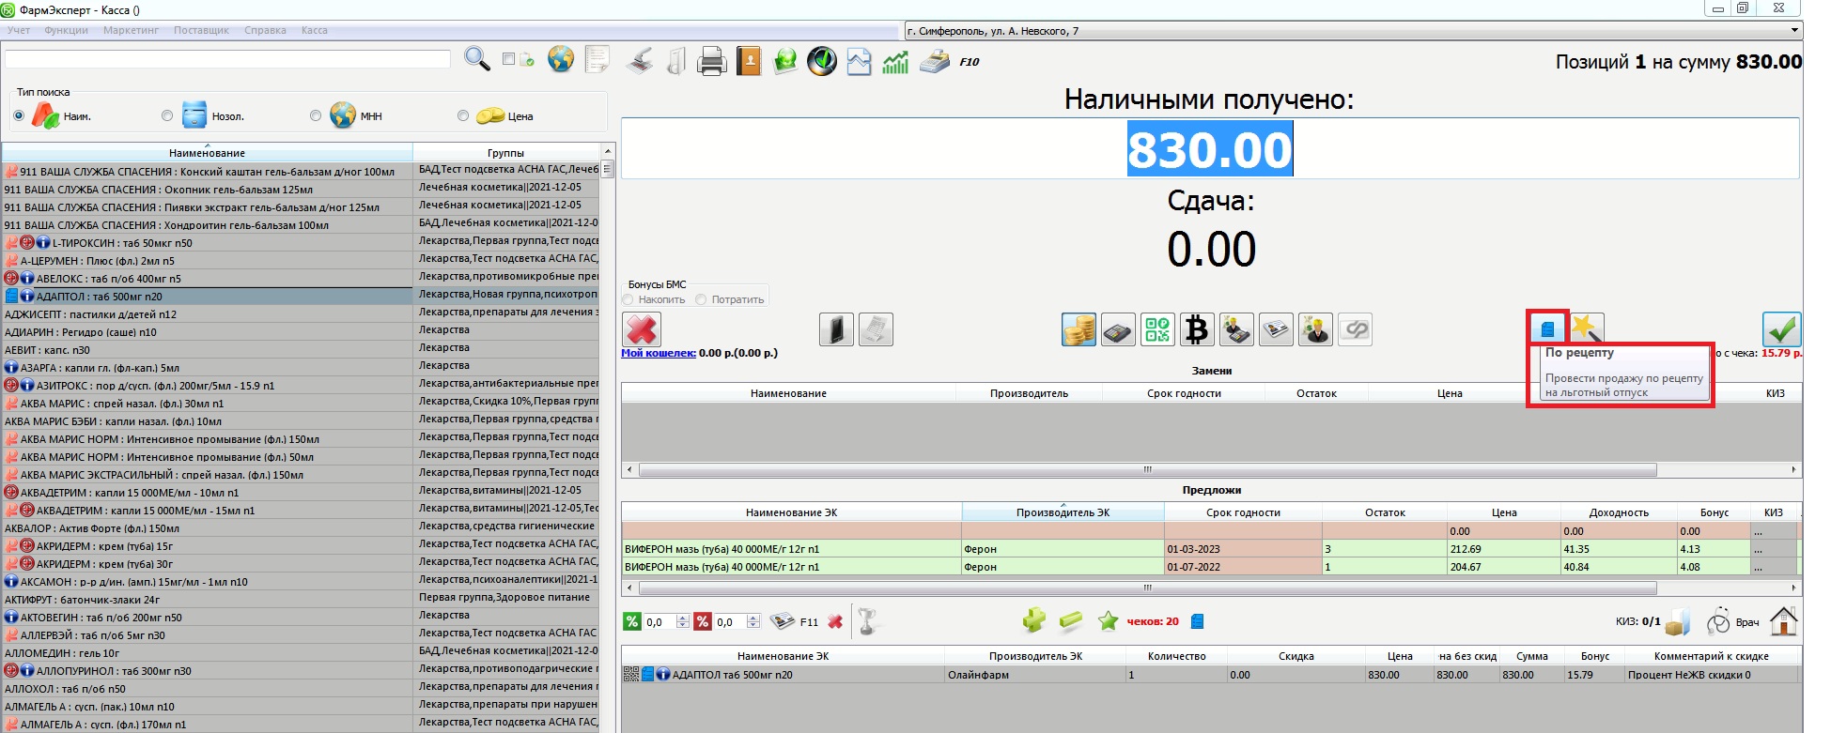Click the printer icon in the toolbar
Image resolution: width=1831 pixels, height=733 pixels.
(711, 62)
